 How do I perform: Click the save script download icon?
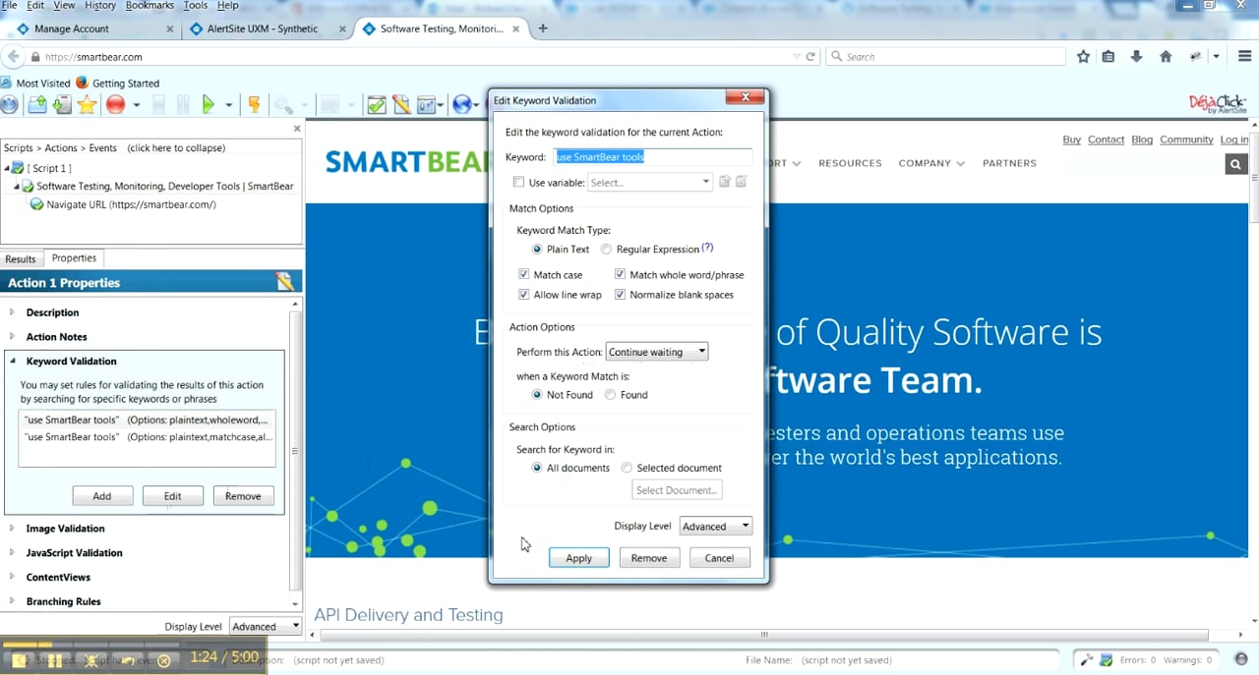pos(62,104)
